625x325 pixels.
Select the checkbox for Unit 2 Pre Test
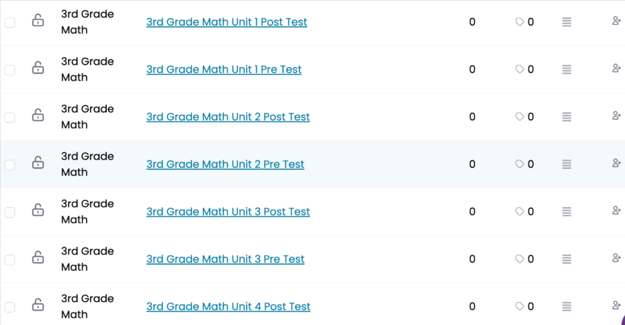coord(10,165)
